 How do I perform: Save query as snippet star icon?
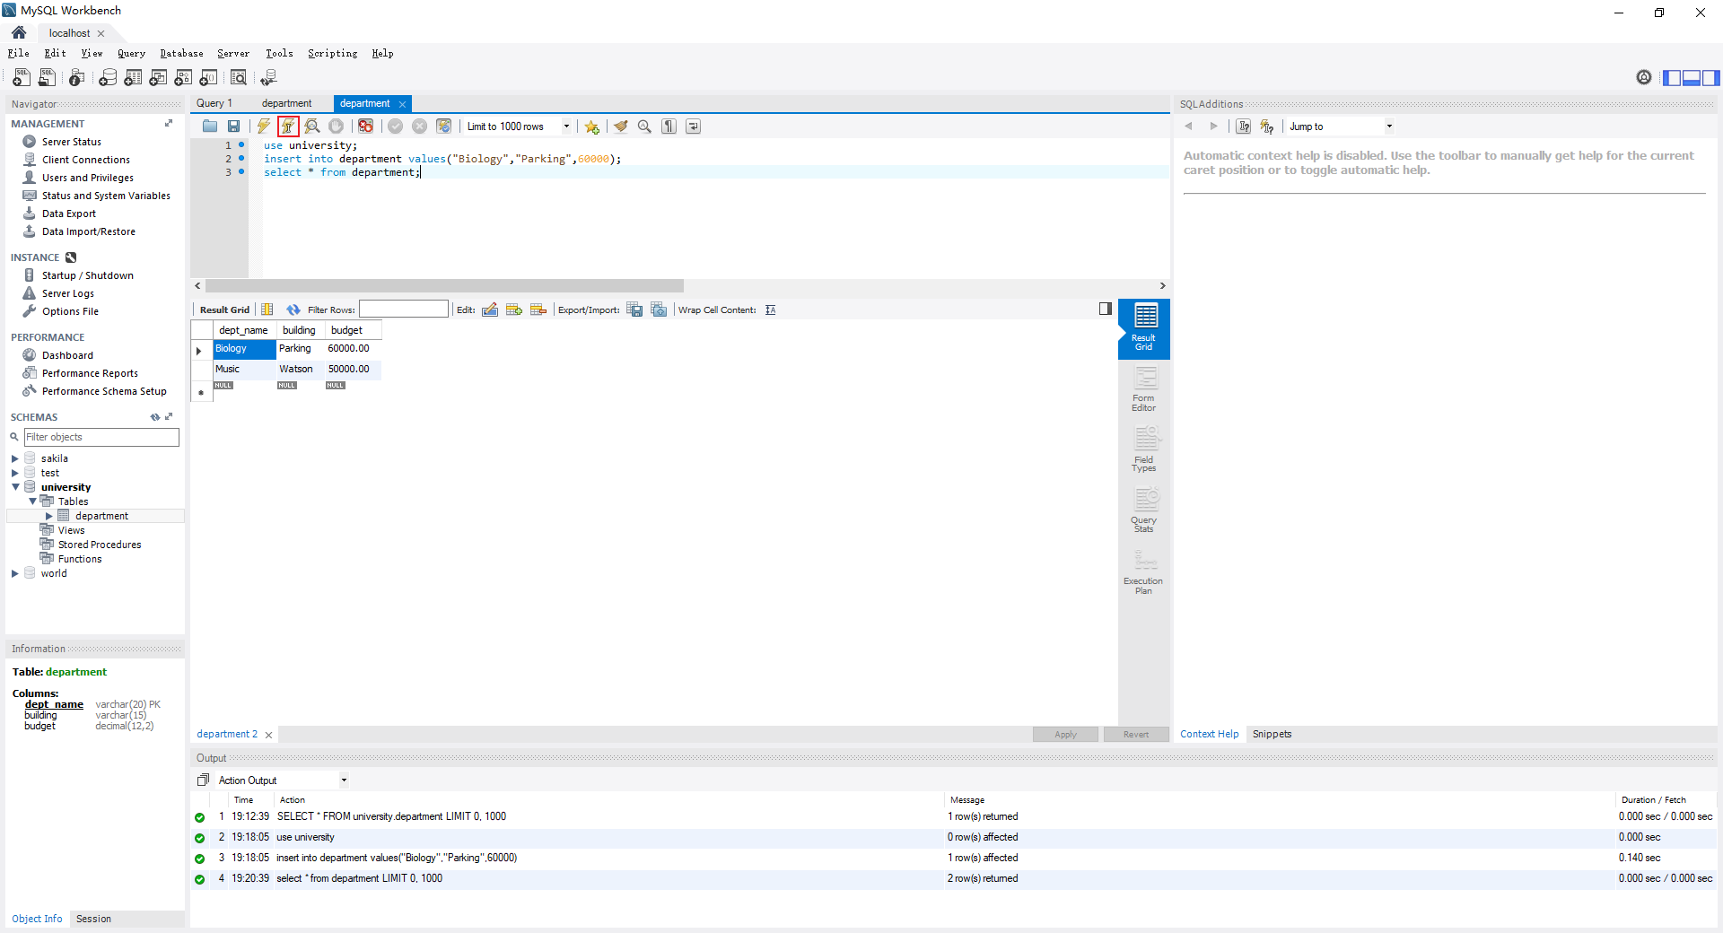tap(592, 126)
